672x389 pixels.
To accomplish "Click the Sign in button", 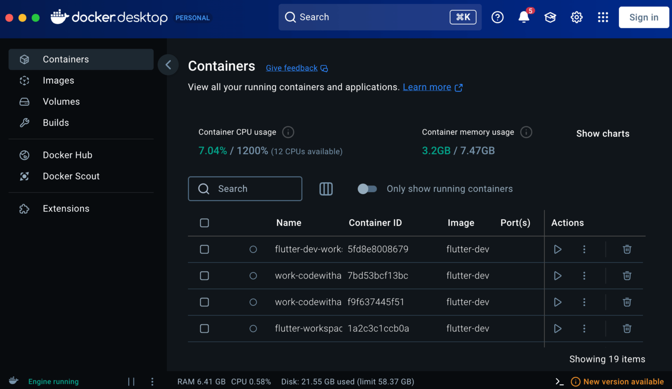I will (x=643, y=17).
